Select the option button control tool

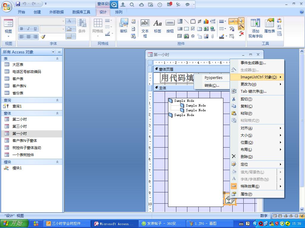[193, 36]
